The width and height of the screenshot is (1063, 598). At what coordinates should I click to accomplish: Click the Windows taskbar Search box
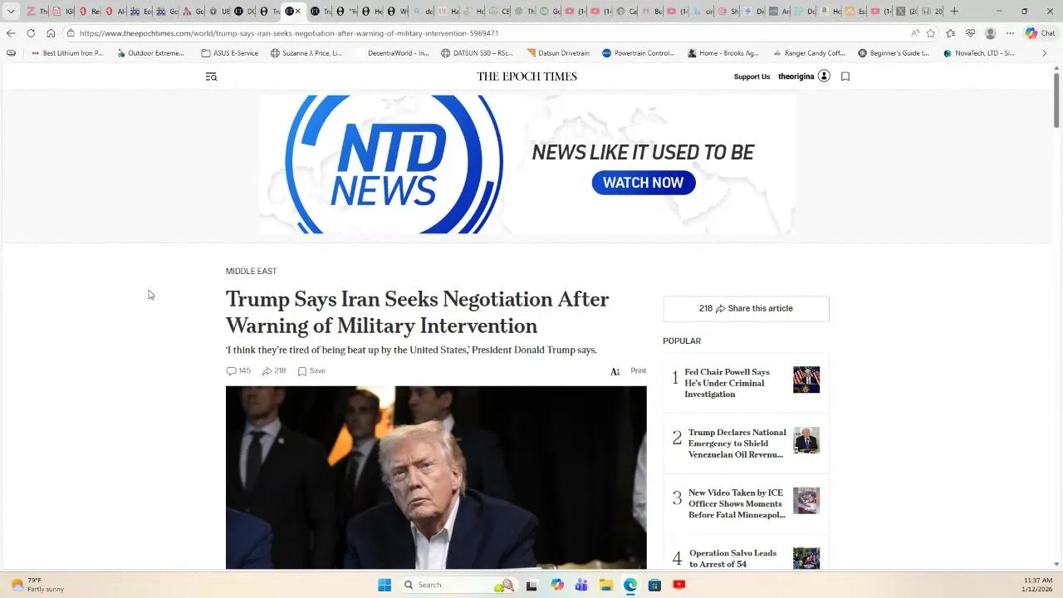coord(455,585)
